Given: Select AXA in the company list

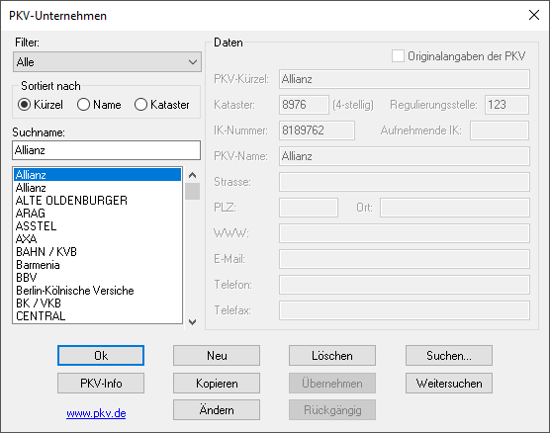Looking at the screenshot, I should tap(98, 239).
